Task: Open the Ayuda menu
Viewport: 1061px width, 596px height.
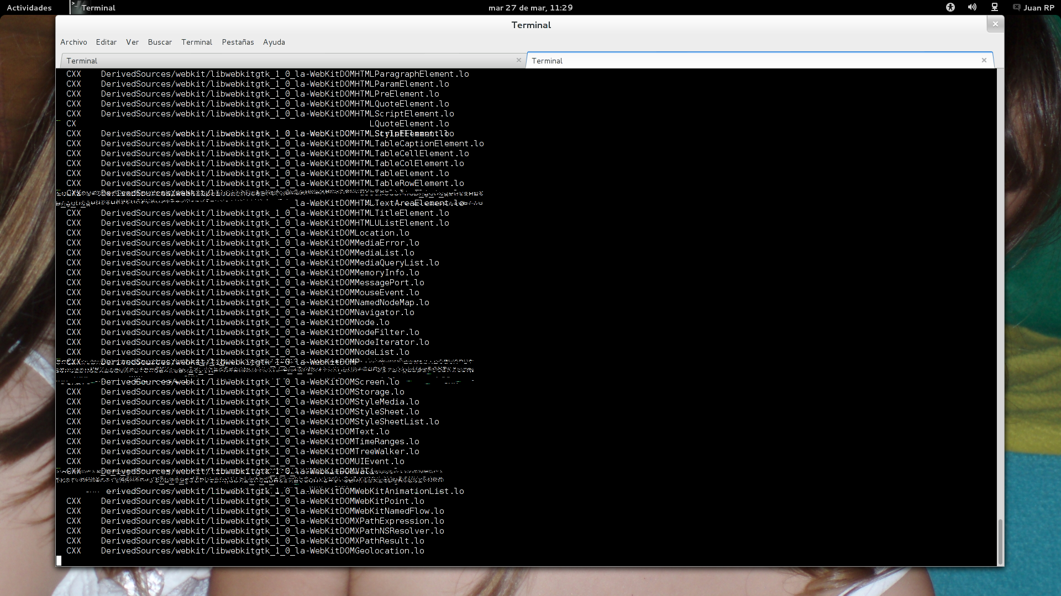Action: tap(274, 42)
